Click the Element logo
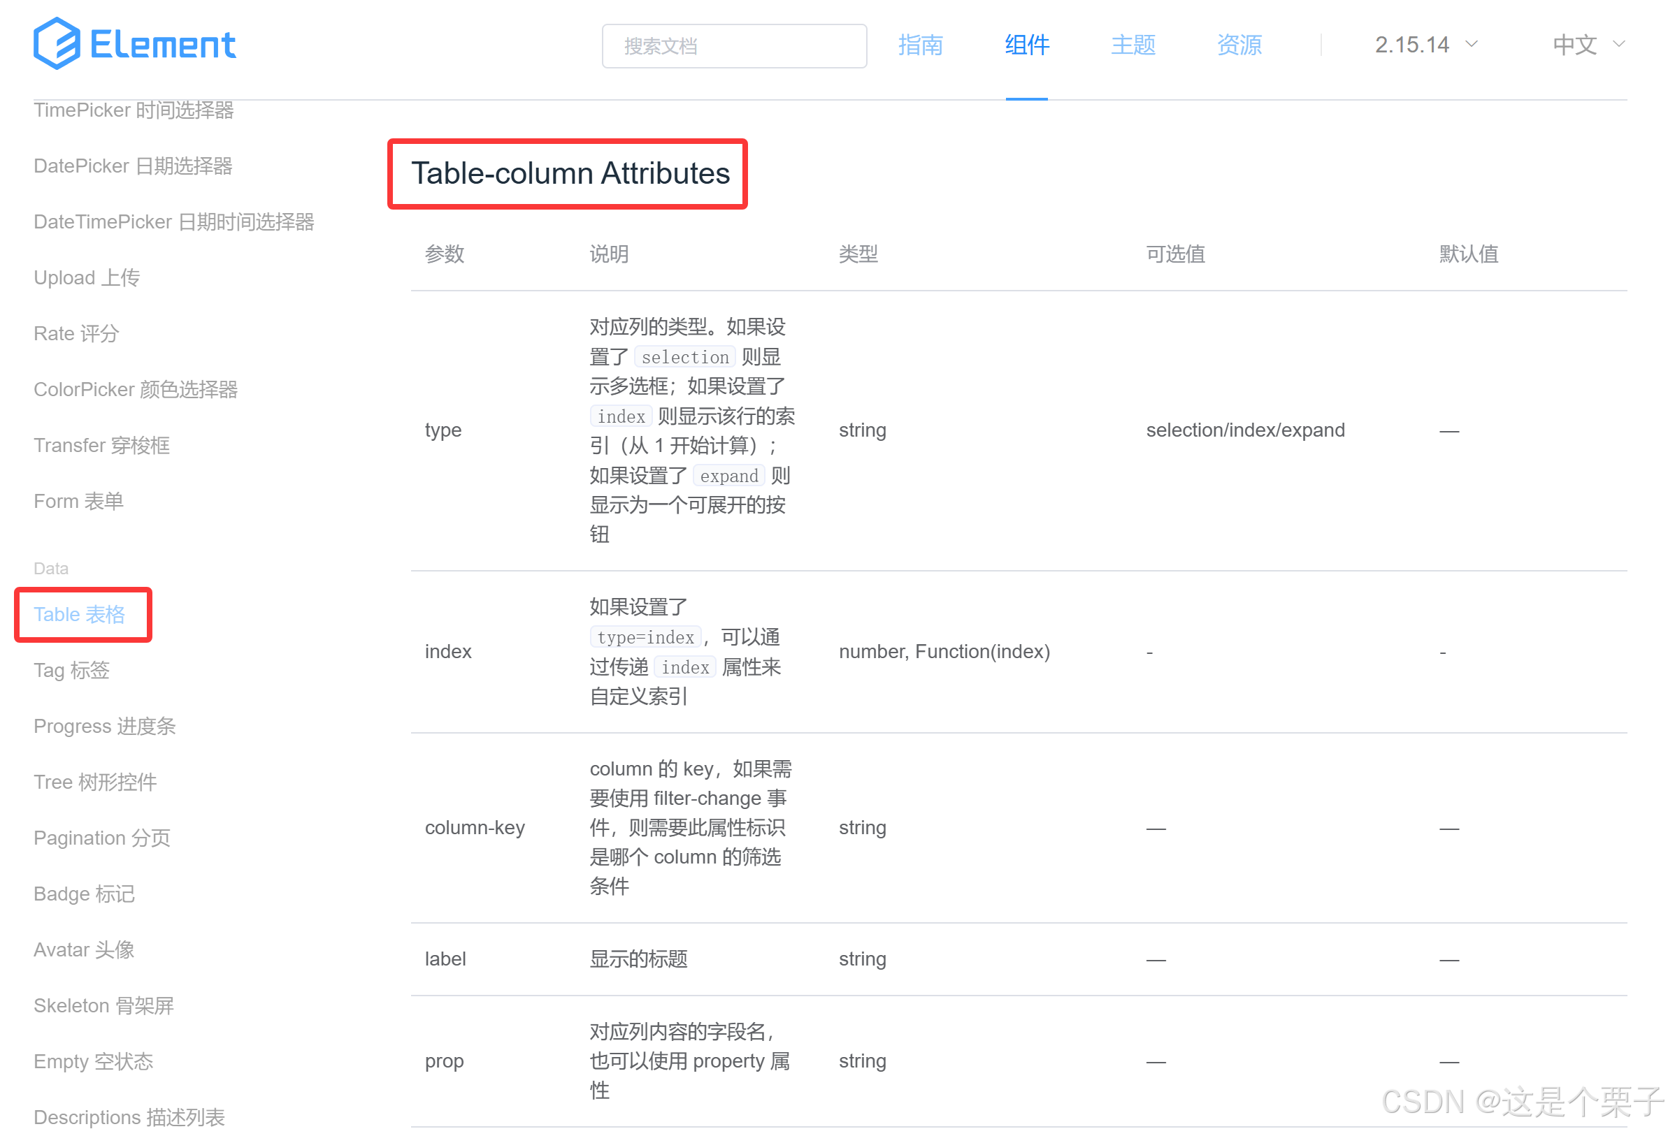 134,44
